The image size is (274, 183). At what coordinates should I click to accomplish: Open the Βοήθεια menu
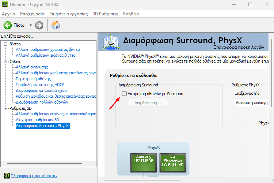[x=131, y=14]
